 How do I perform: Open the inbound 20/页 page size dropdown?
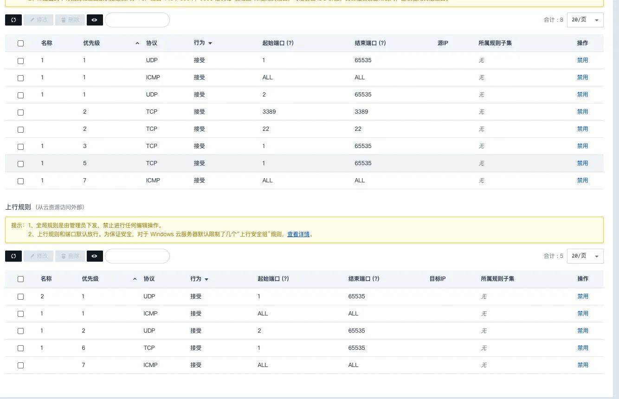(x=585, y=20)
